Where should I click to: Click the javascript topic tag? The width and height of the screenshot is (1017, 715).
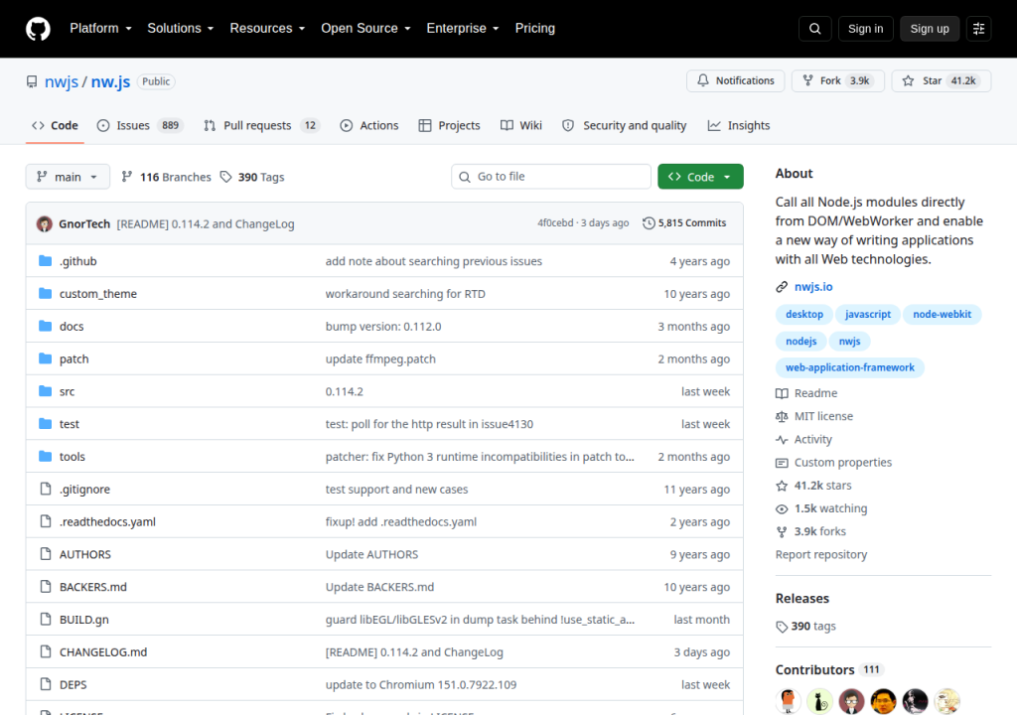pyautogui.click(x=868, y=314)
